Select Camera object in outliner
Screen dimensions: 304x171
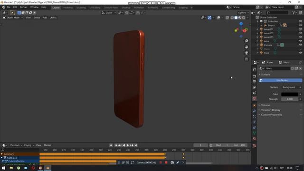268,45
